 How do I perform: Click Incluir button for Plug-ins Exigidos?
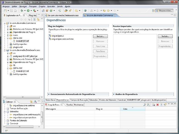(x=100, y=36)
